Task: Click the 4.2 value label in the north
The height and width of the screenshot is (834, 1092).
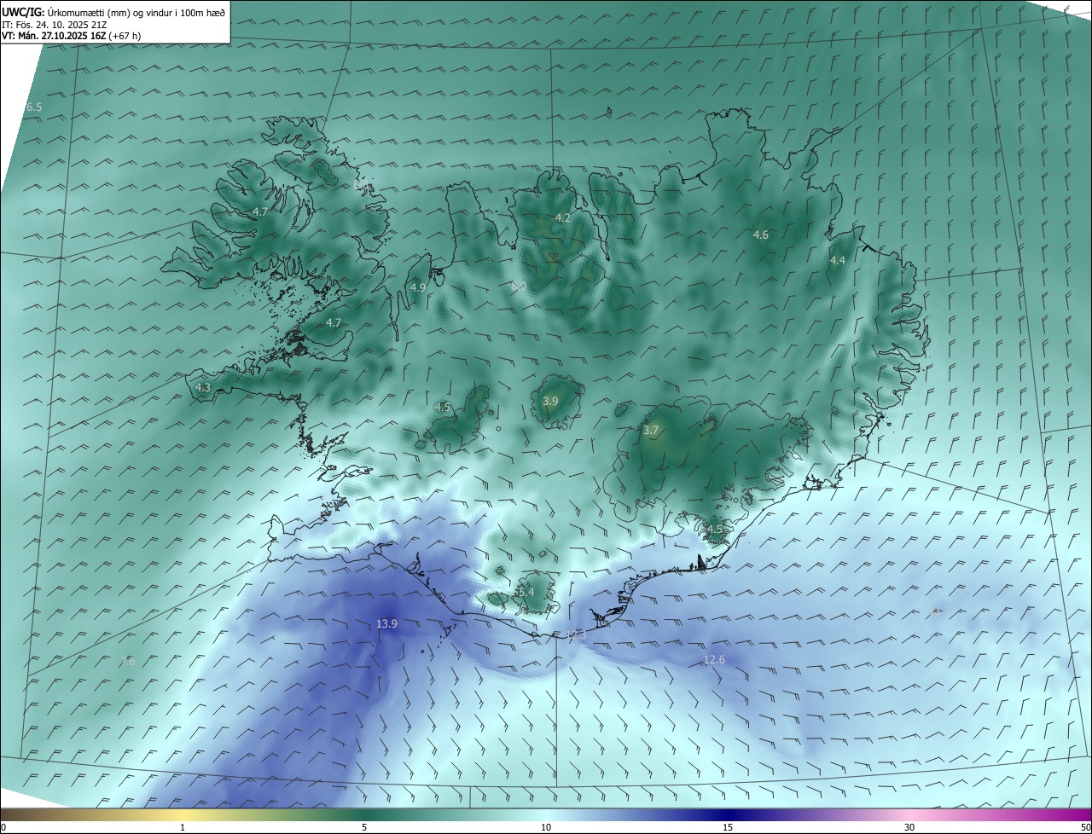Action: pyautogui.click(x=563, y=218)
